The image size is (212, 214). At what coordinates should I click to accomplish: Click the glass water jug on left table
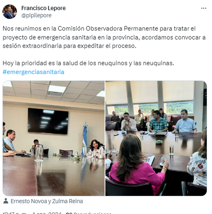click(x=39, y=153)
